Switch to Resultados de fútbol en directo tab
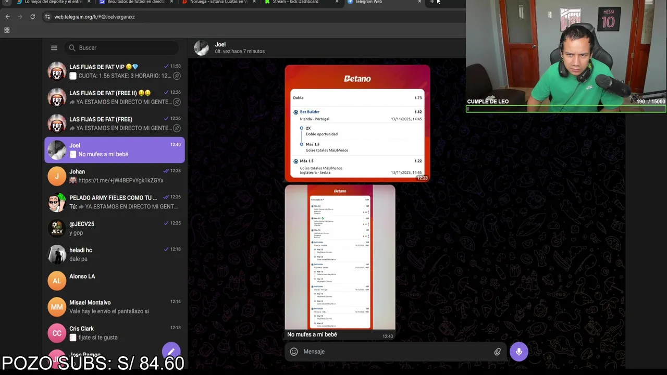This screenshot has width=667, height=375. tap(135, 2)
